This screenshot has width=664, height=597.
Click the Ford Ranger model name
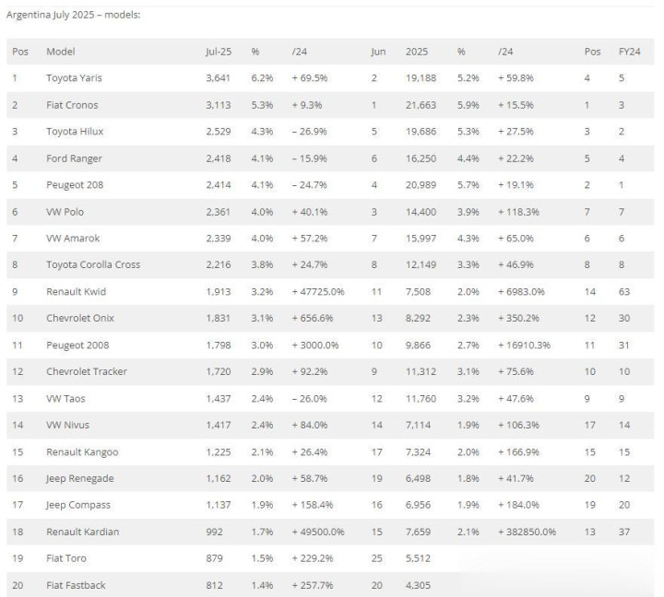[74, 158]
